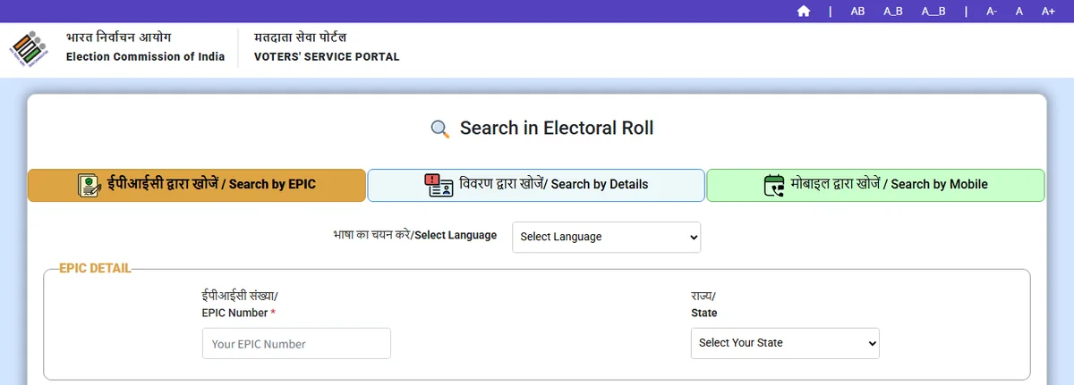Increase font size with A+ button

click(x=1048, y=11)
